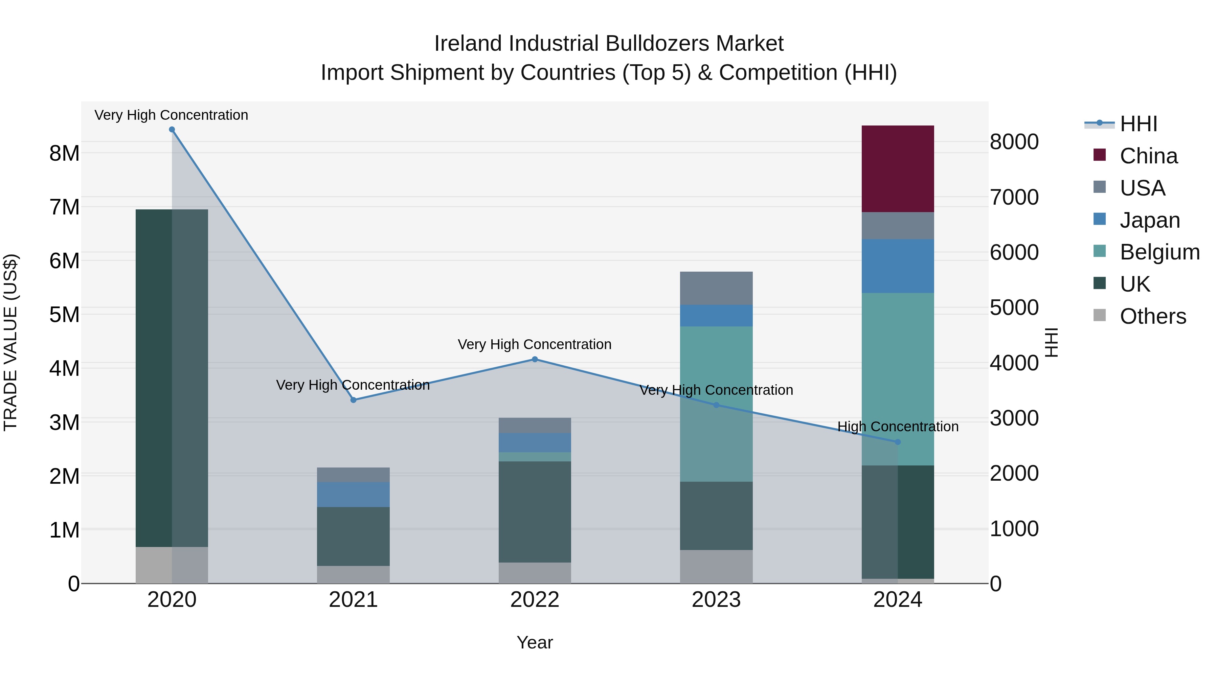The width and height of the screenshot is (1218, 685).
Task: Click the 4000 tick on the right axis
Action: pyautogui.click(x=1015, y=363)
